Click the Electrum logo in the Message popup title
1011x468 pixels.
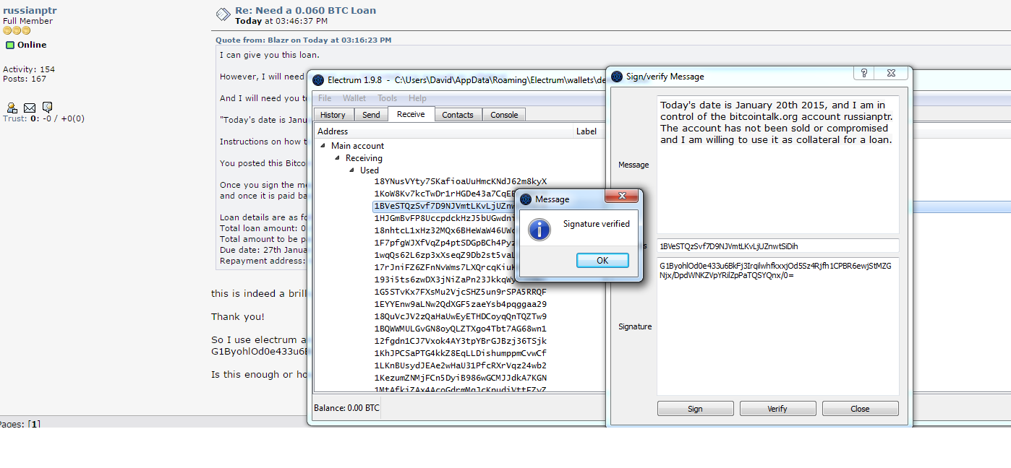(x=526, y=199)
